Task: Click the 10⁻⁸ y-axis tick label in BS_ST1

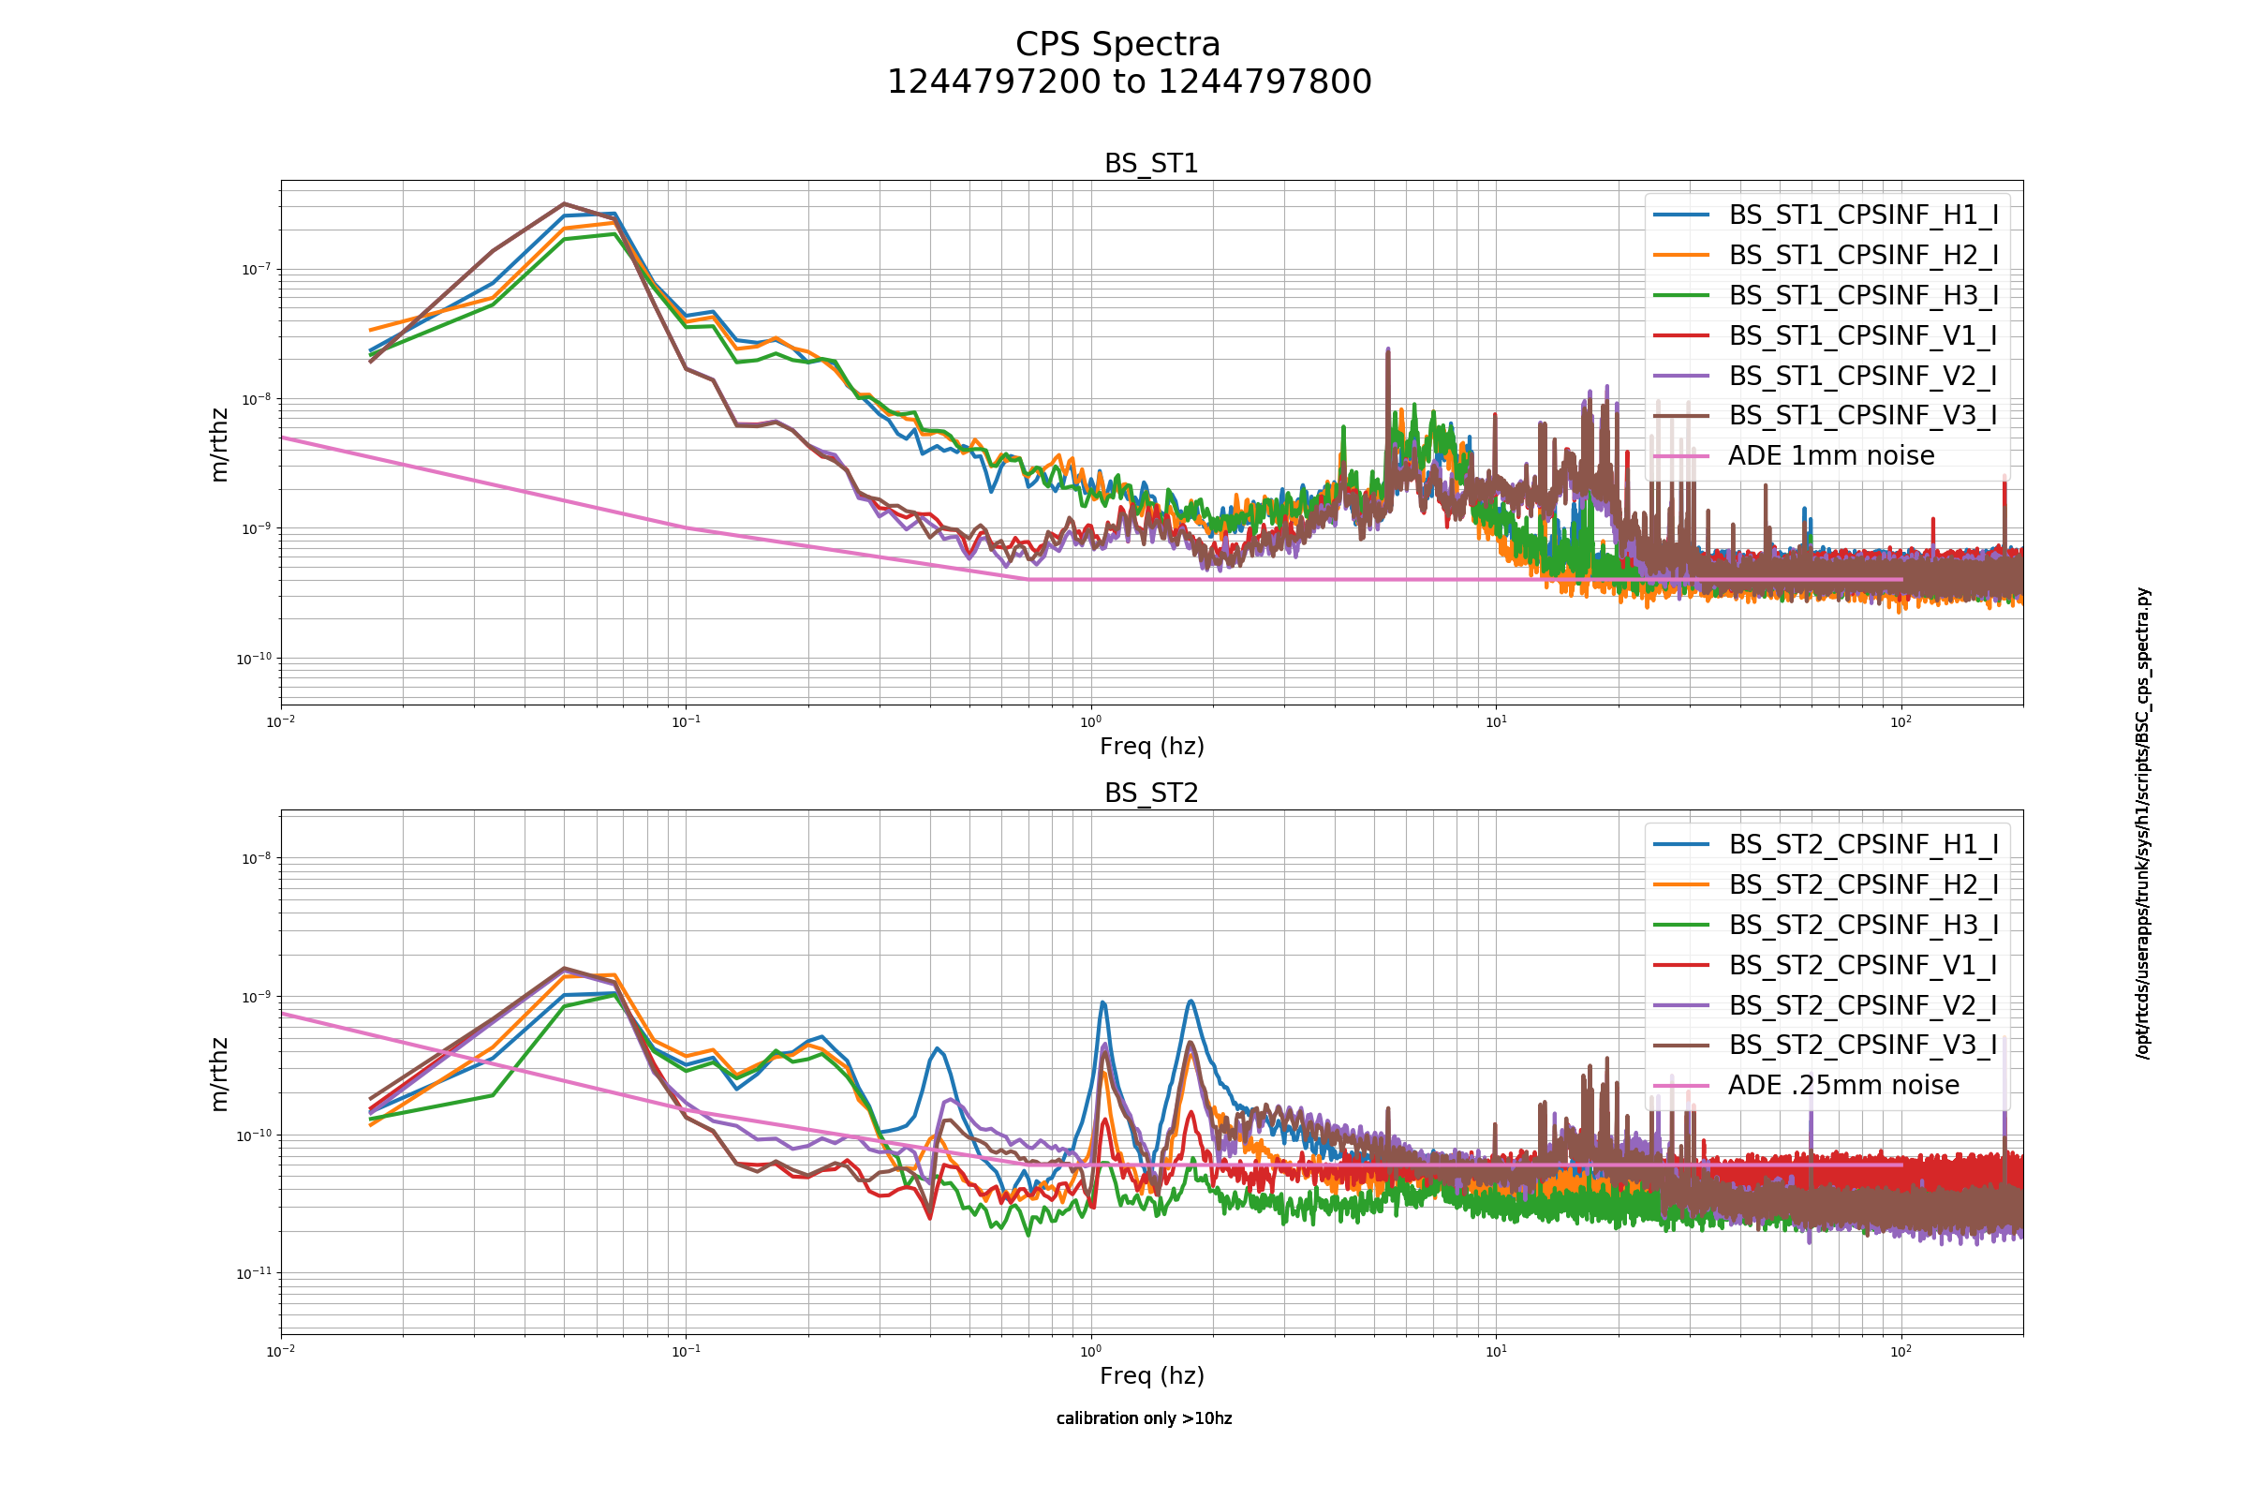Action: pyautogui.click(x=256, y=399)
